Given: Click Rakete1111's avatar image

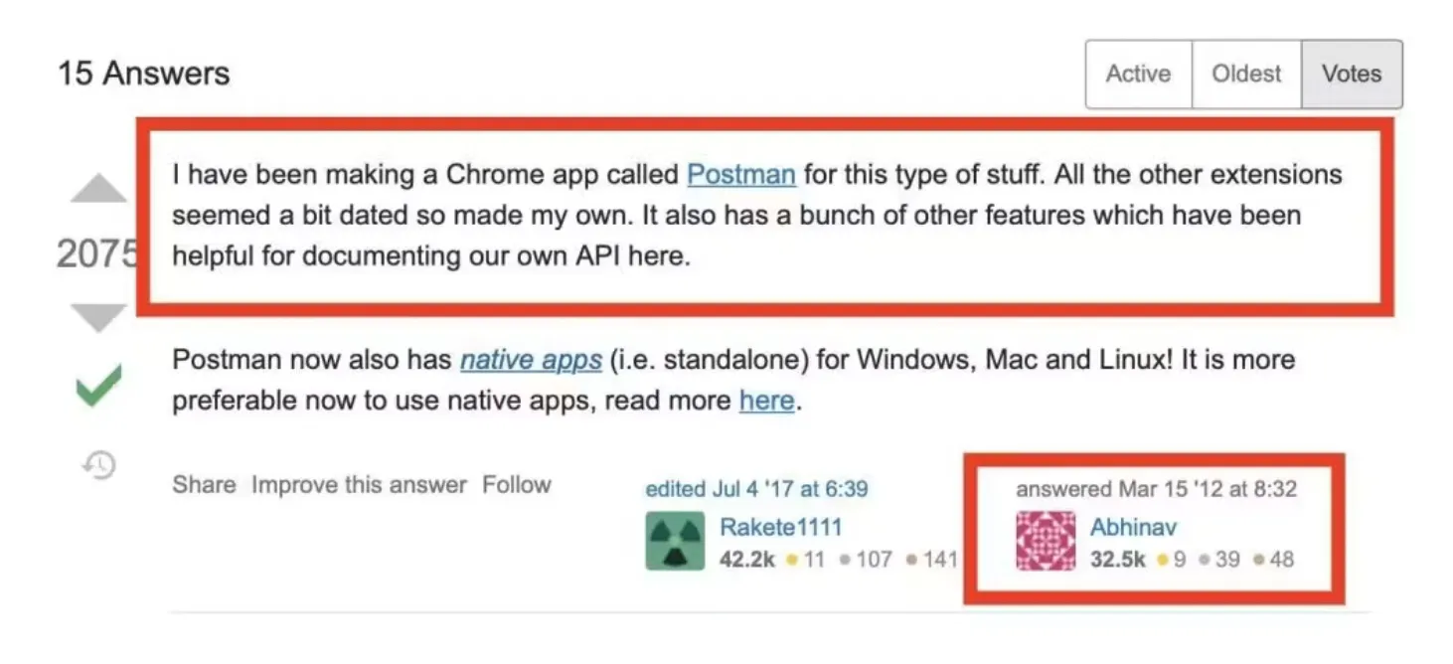Looking at the screenshot, I should [x=675, y=541].
